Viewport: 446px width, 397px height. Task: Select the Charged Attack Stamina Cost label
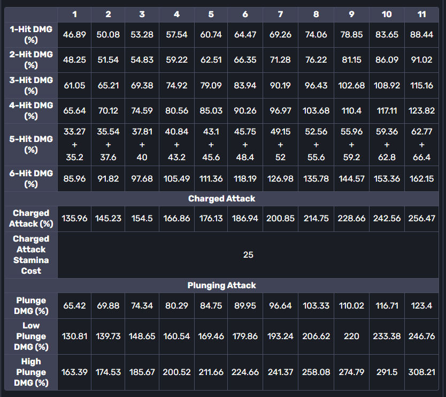pyautogui.click(x=31, y=255)
